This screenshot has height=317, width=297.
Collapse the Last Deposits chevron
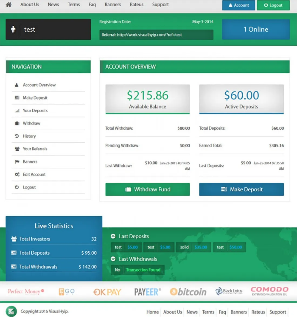pos(113,236)
